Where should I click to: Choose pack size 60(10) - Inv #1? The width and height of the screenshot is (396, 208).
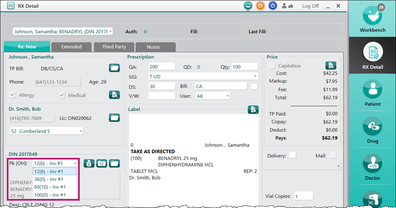pos(54,187)
